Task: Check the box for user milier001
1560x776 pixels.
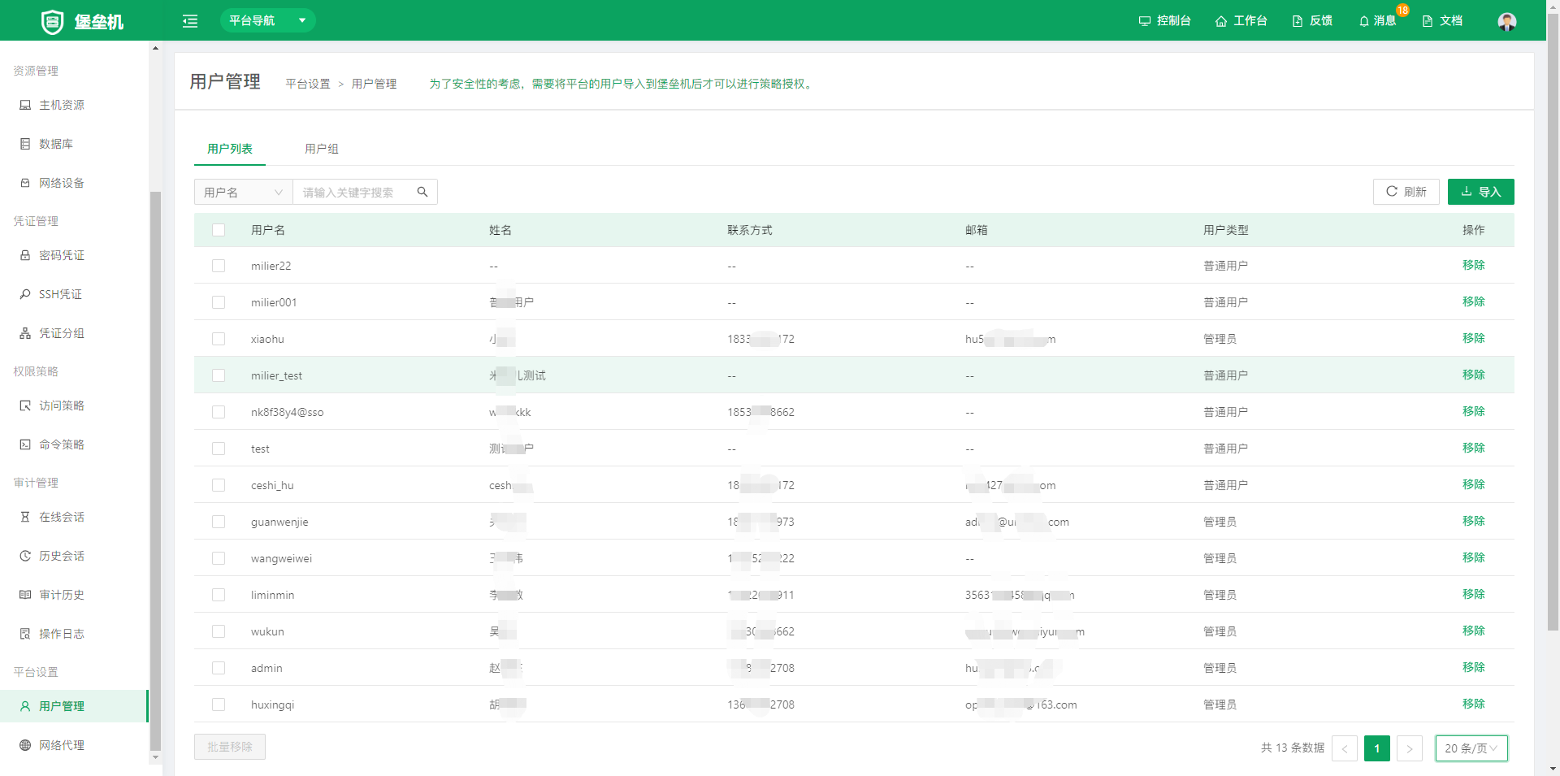Action: tap(219, 302)
